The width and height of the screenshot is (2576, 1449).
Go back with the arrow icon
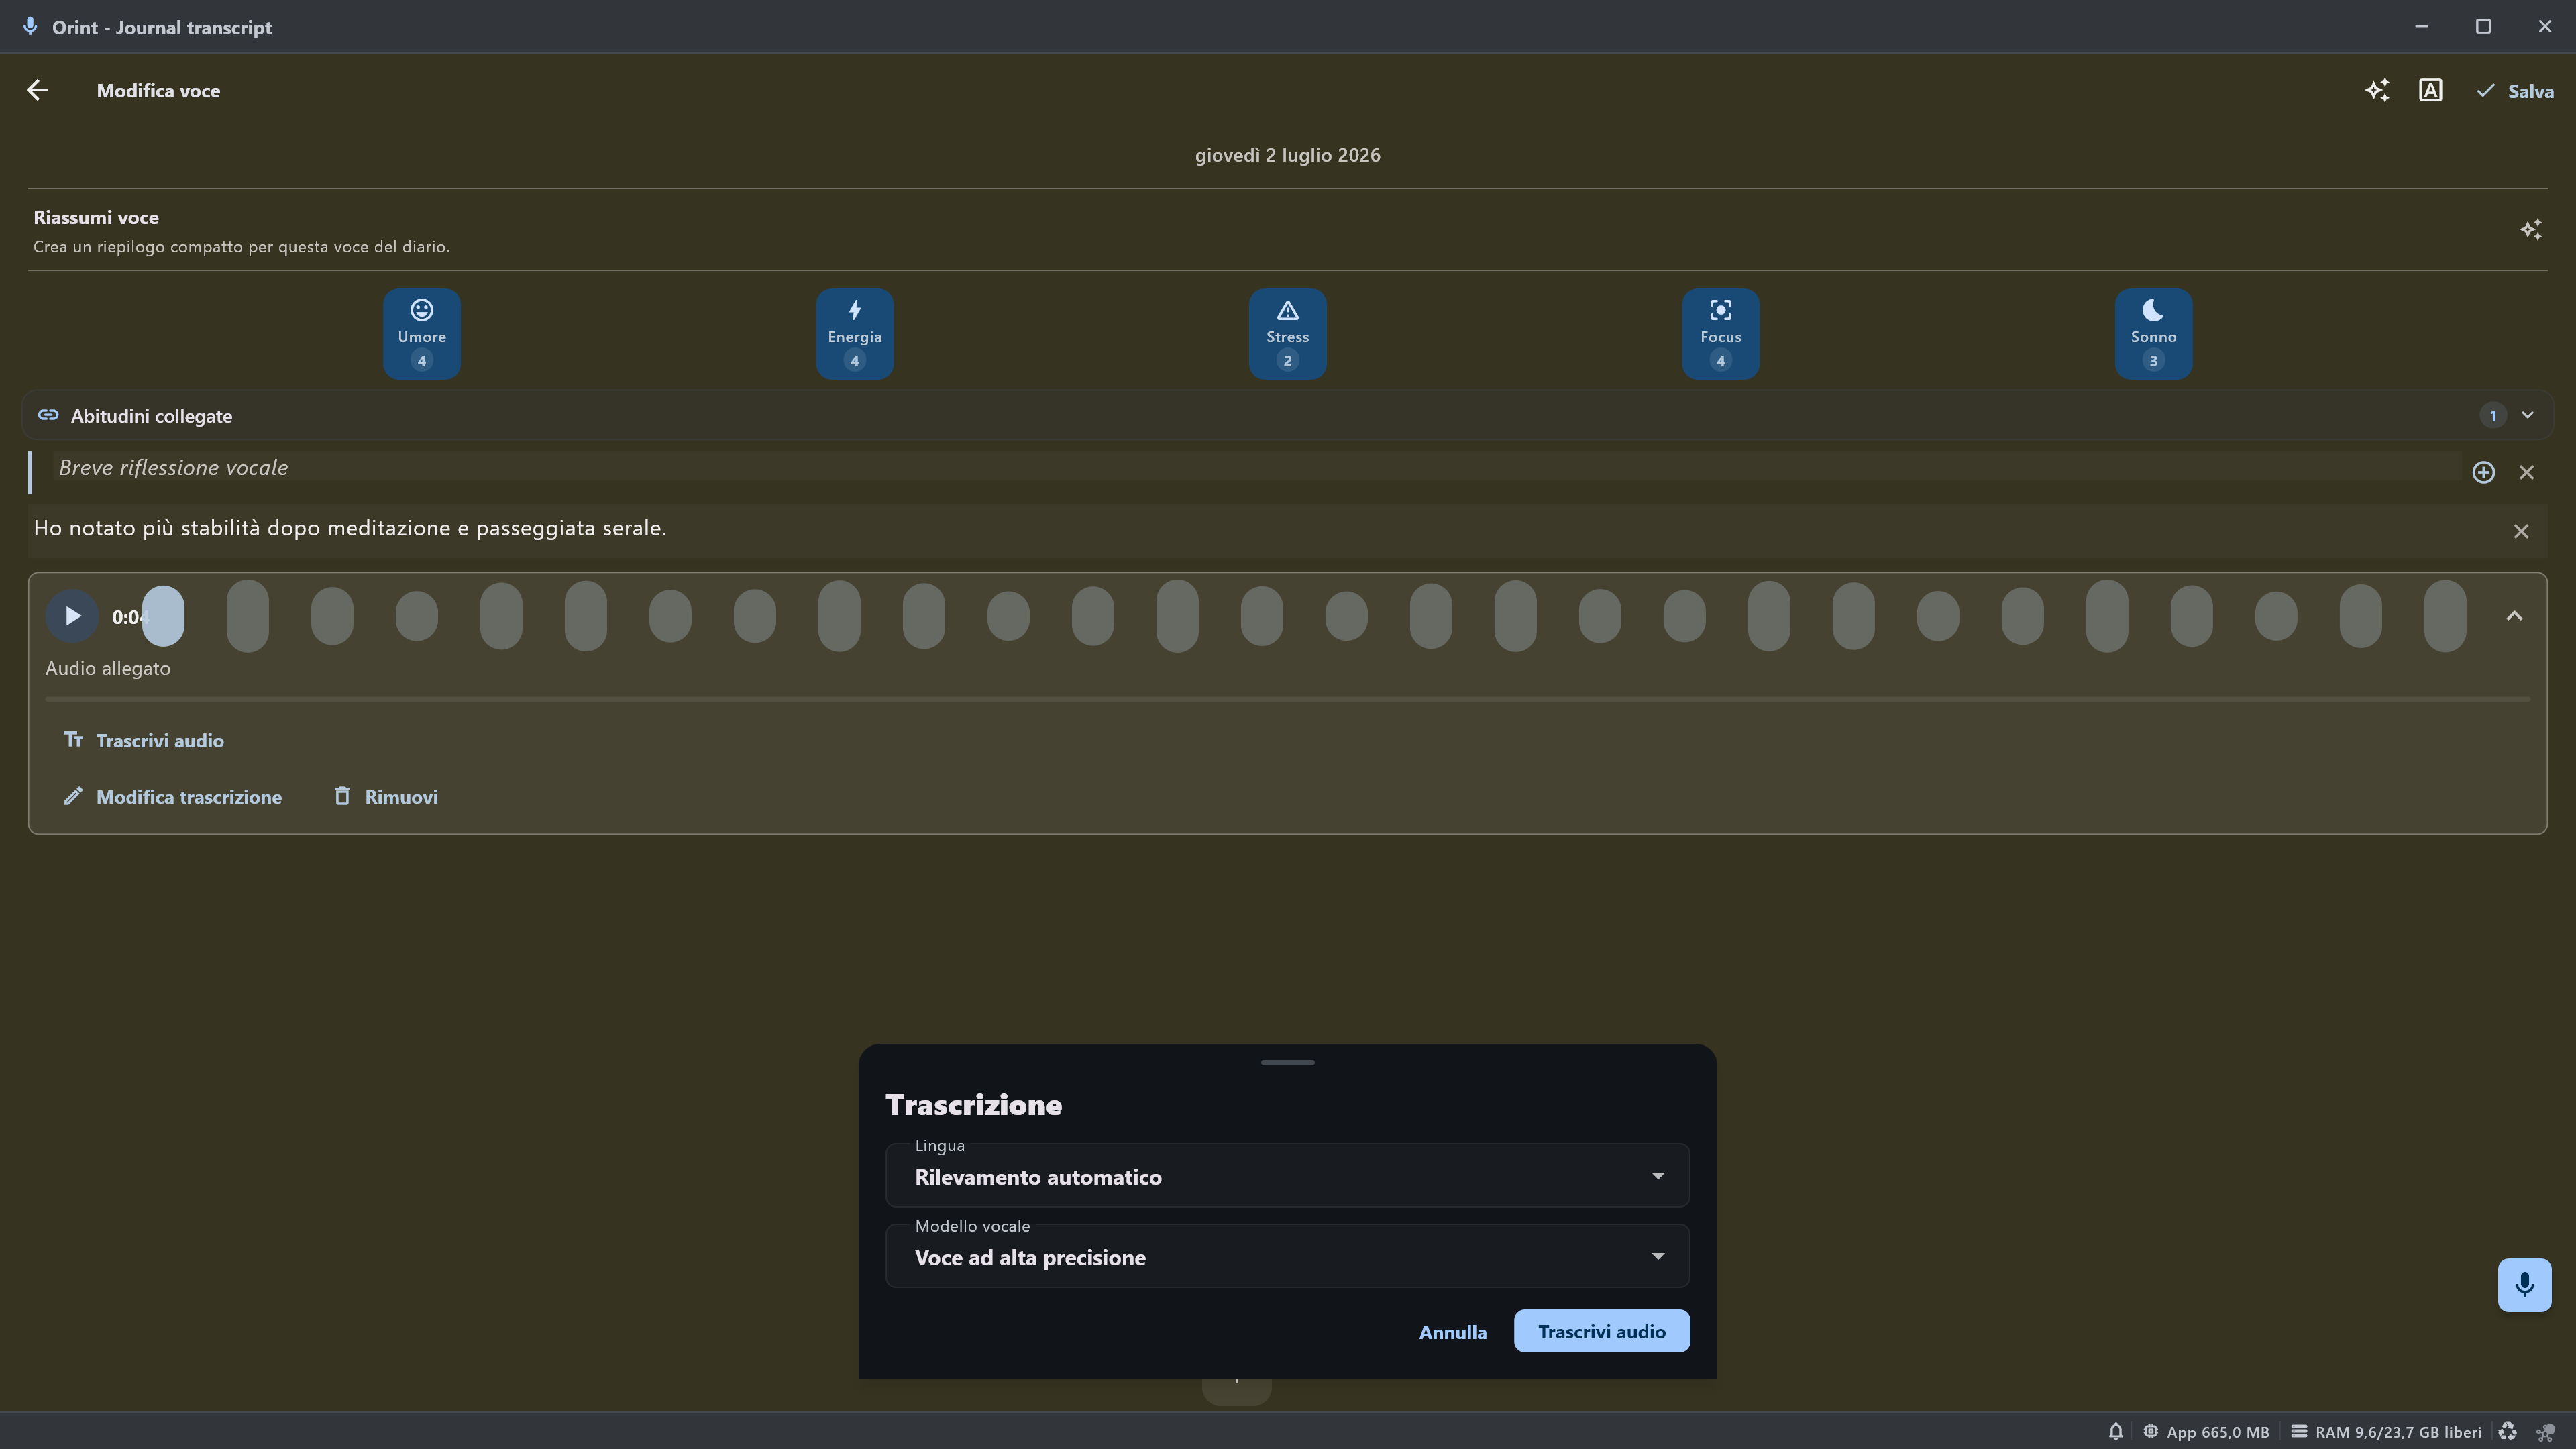coord(38,91)
